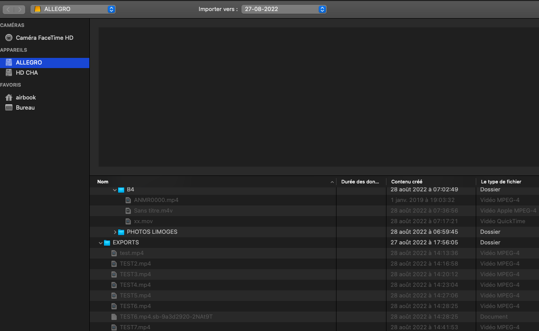The image size is (539, 331).
Task: Click the EXPORTS folder icon
Action: [107, 243]
